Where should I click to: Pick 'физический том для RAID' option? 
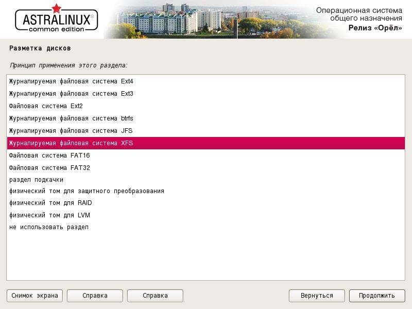[50, 203]
